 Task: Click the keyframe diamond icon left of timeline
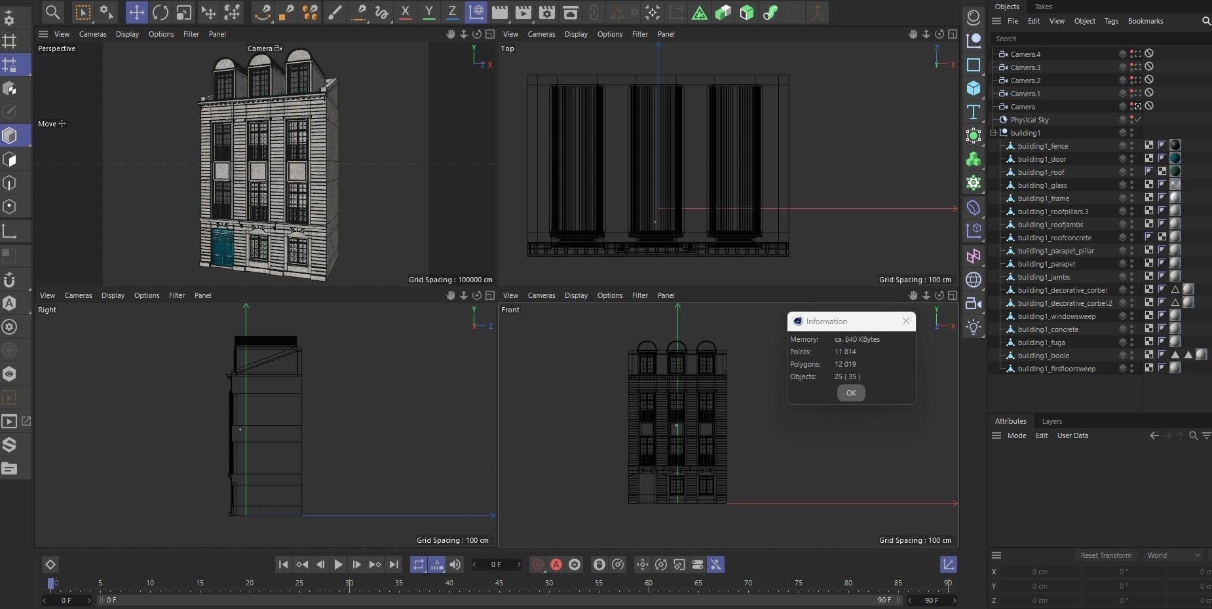50,564
